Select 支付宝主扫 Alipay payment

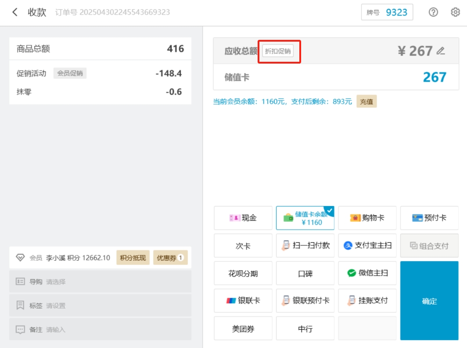[x=367, y=246]
